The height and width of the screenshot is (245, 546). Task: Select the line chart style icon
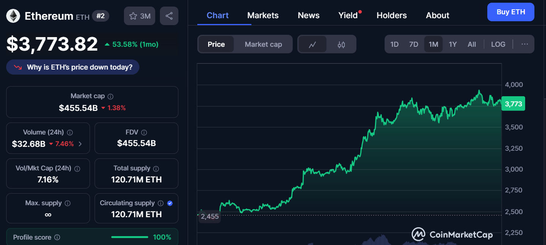point(312,44)
